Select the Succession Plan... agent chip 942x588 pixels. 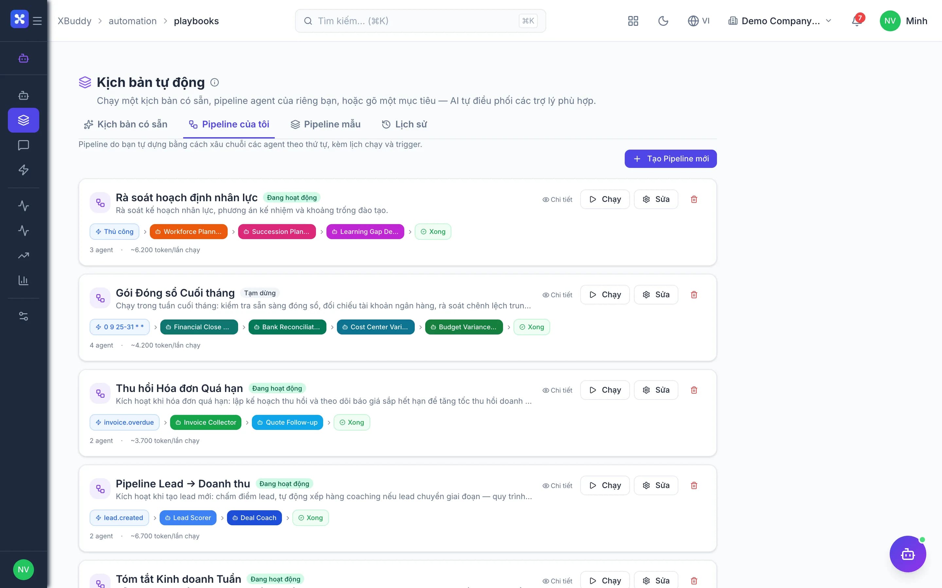pos(277,232)
